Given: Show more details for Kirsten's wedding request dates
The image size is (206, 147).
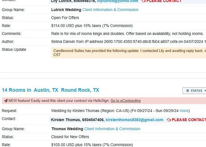Looking at the screenshot, I should (x=184, y=111).
